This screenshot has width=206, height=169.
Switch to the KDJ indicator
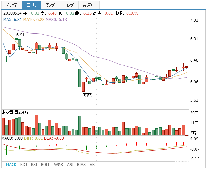(x=24, y=164)
